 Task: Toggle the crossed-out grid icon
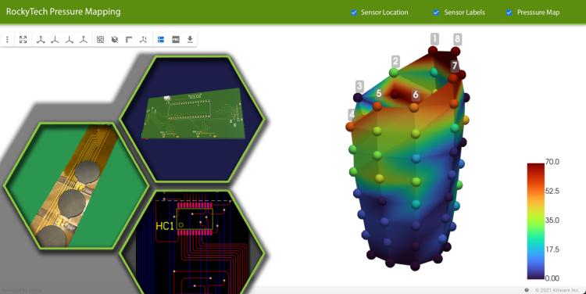100,40
